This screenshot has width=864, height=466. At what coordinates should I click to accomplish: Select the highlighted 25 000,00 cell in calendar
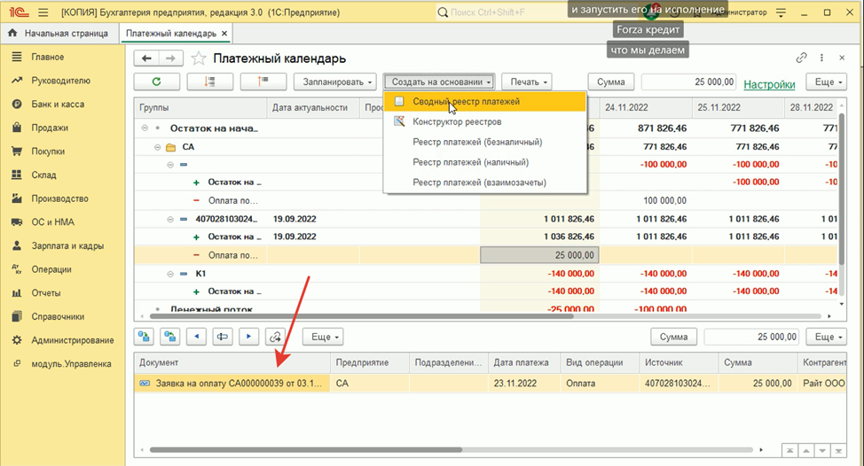539,255
